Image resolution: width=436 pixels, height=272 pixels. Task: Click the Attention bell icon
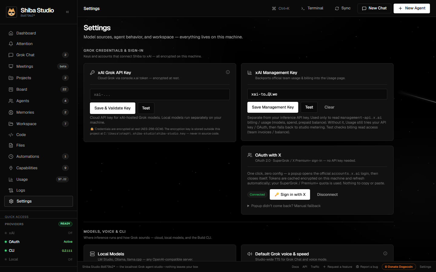click(11, 44)
